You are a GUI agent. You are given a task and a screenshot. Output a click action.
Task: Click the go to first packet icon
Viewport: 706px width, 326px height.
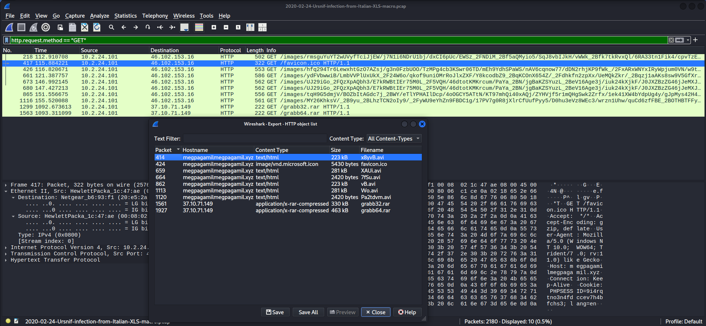click(x=160, y=27)
